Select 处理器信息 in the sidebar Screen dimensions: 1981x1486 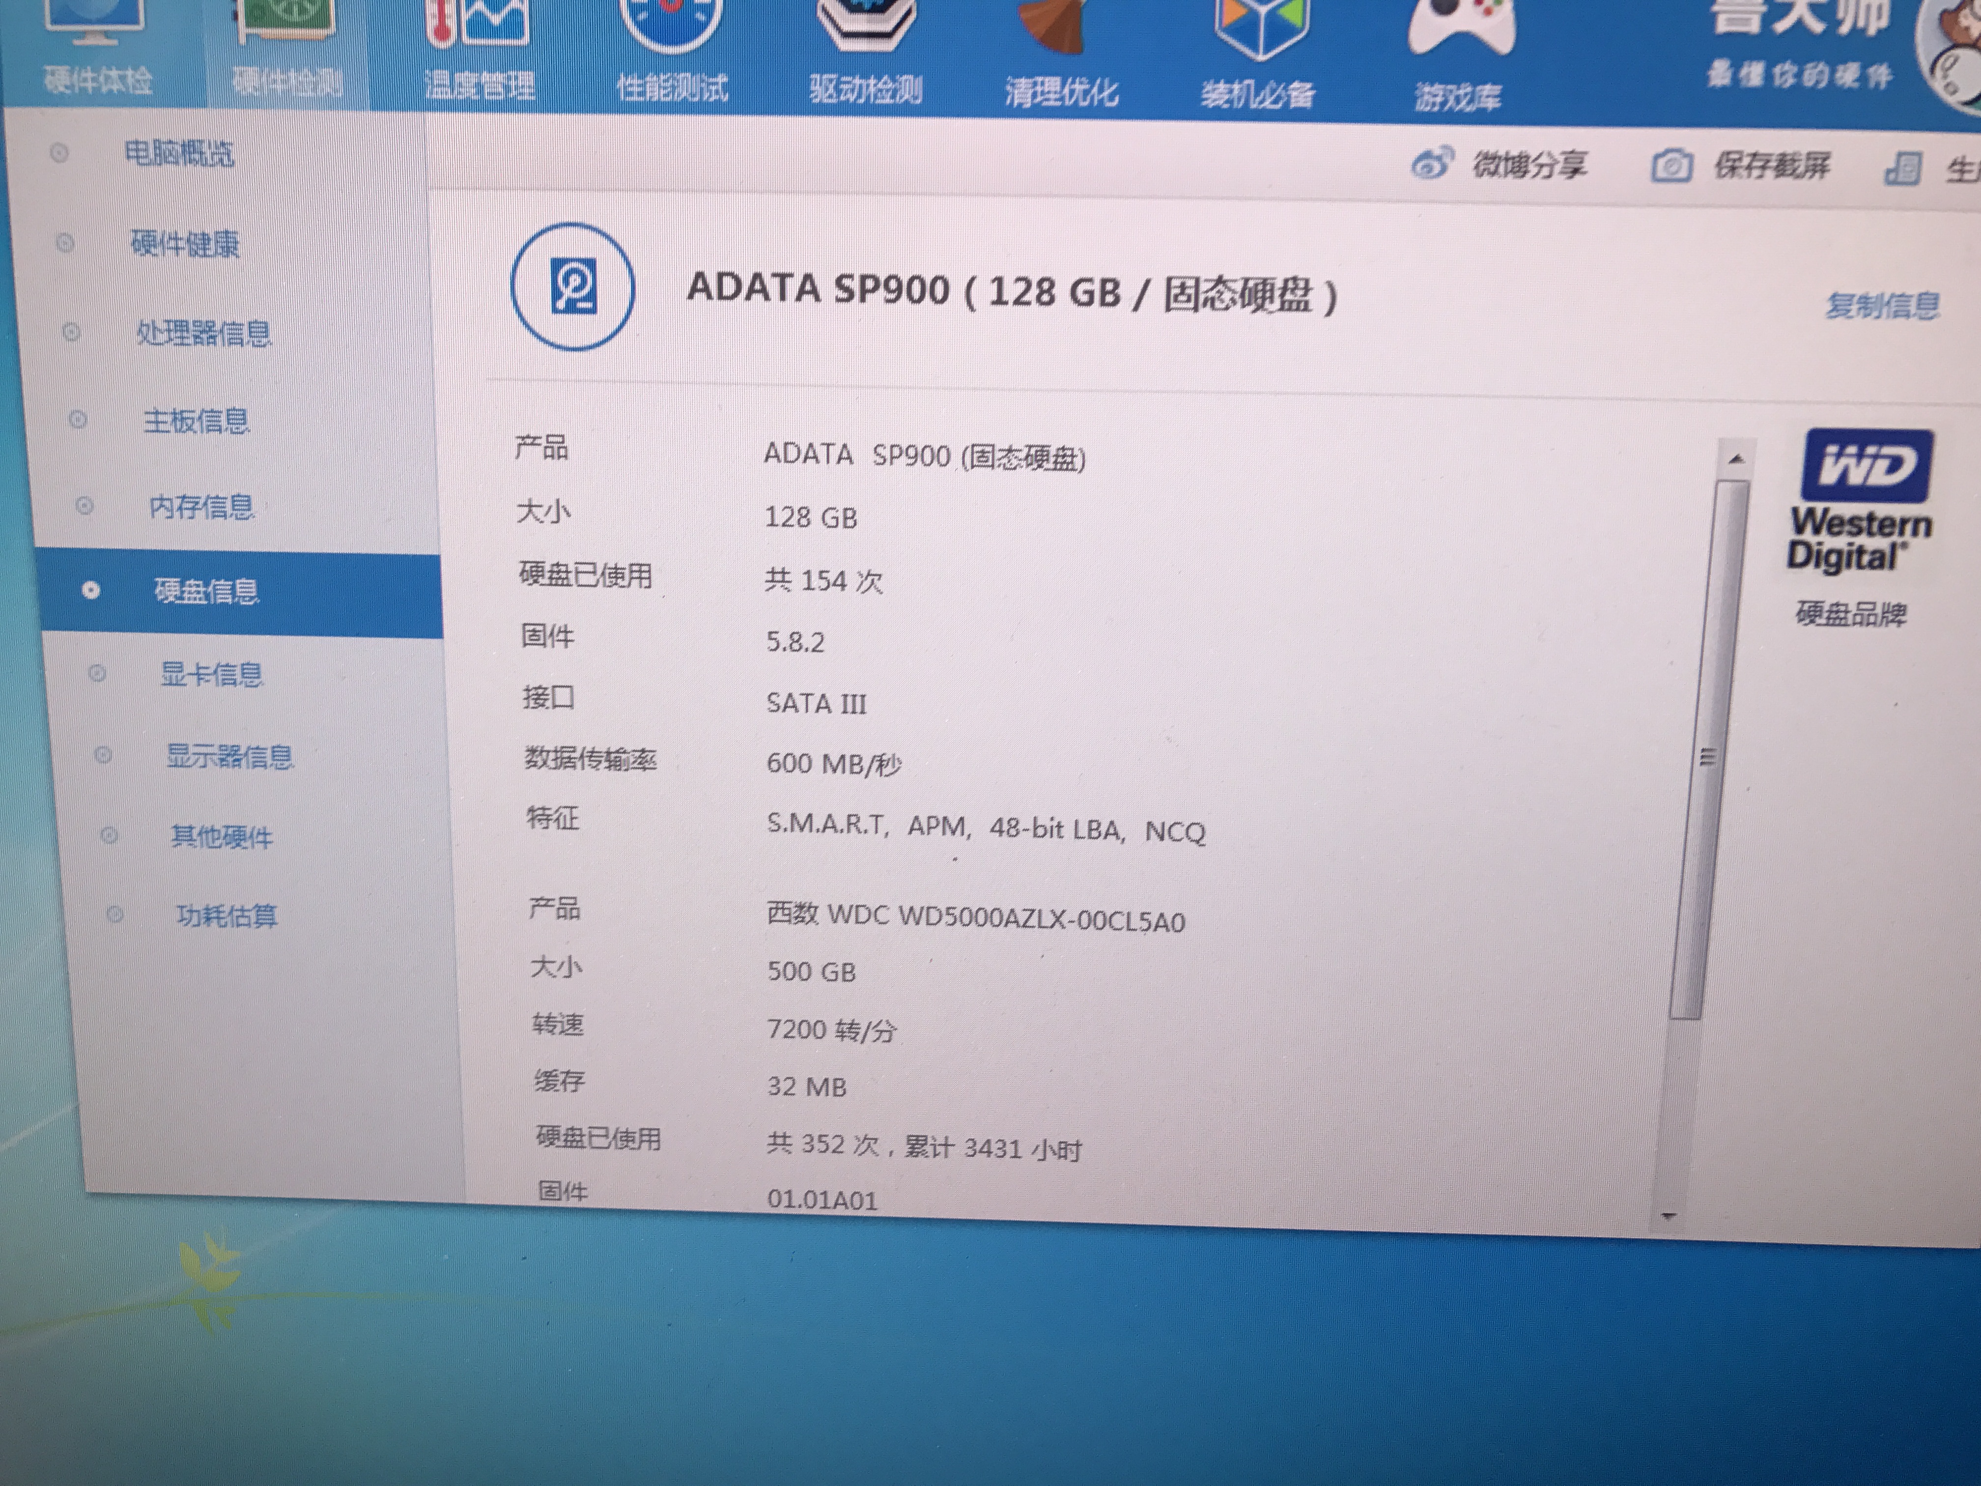click(x=204, y=333)
